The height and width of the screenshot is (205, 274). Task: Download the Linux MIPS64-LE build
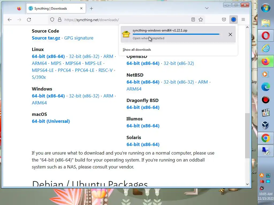pyautogui.click(x=43, y=70)
